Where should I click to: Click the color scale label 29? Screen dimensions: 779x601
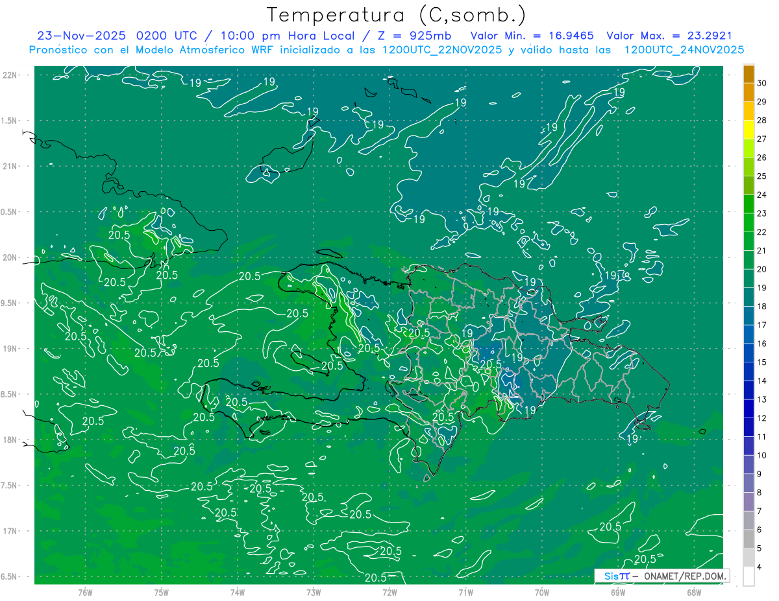[762, 102]
